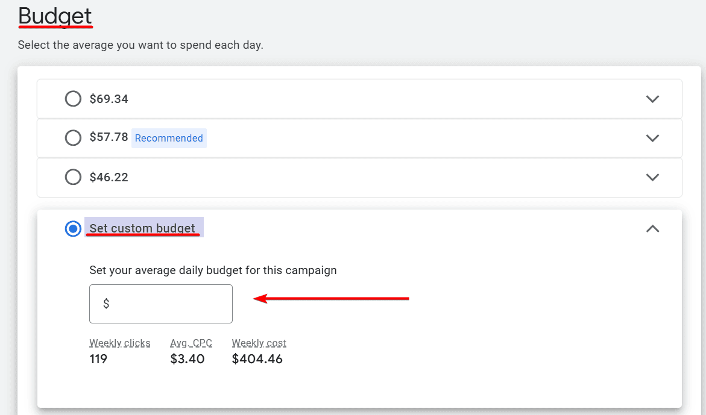Select the $69.34 budget radio button
706x415 pixels.
click(x=73, y=98)
